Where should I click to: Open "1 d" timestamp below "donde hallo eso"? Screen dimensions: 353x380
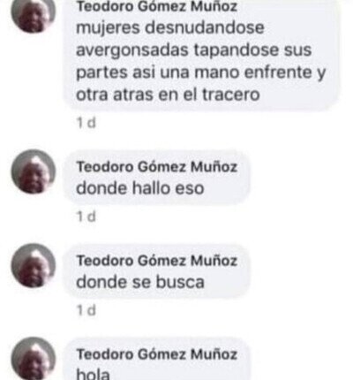pyautogui.click(x=86, y=217)
